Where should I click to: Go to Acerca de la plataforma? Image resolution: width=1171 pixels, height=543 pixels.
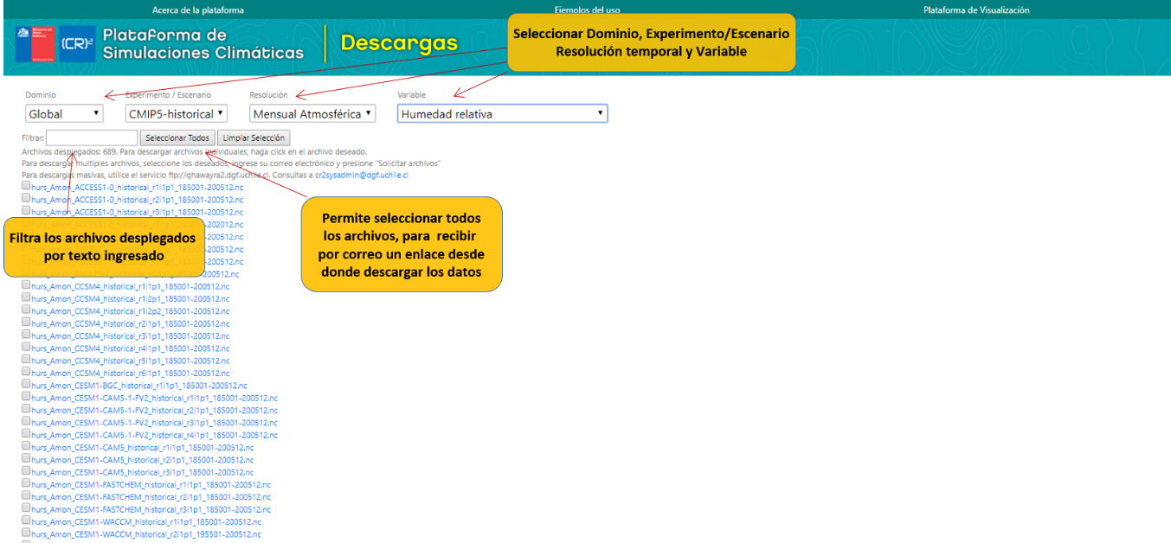[197, 10]
